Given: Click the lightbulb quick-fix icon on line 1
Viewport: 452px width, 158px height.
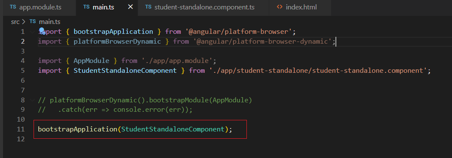Looking at the screenshot, I should click(x=42, y=30).
